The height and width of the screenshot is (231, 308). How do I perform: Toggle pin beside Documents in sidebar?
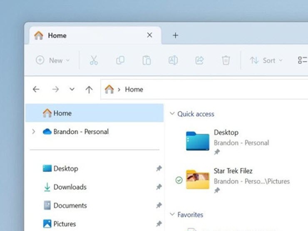click(x=159, y=206)
